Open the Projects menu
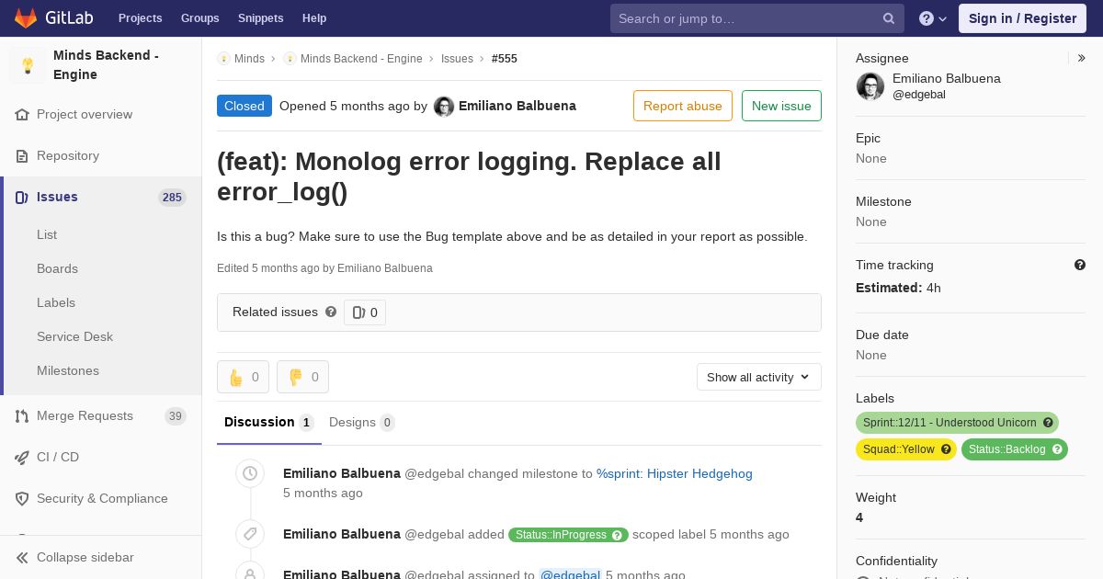Screen dimensions: 1103x579 pyautogui.click(x=140, y=18)
